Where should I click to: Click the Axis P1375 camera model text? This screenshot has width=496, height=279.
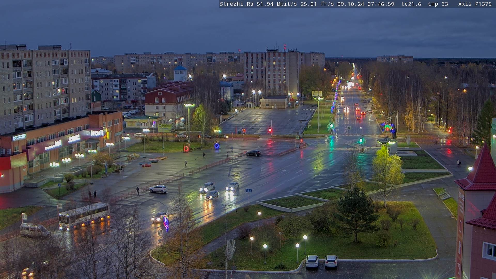pos(475,4)
